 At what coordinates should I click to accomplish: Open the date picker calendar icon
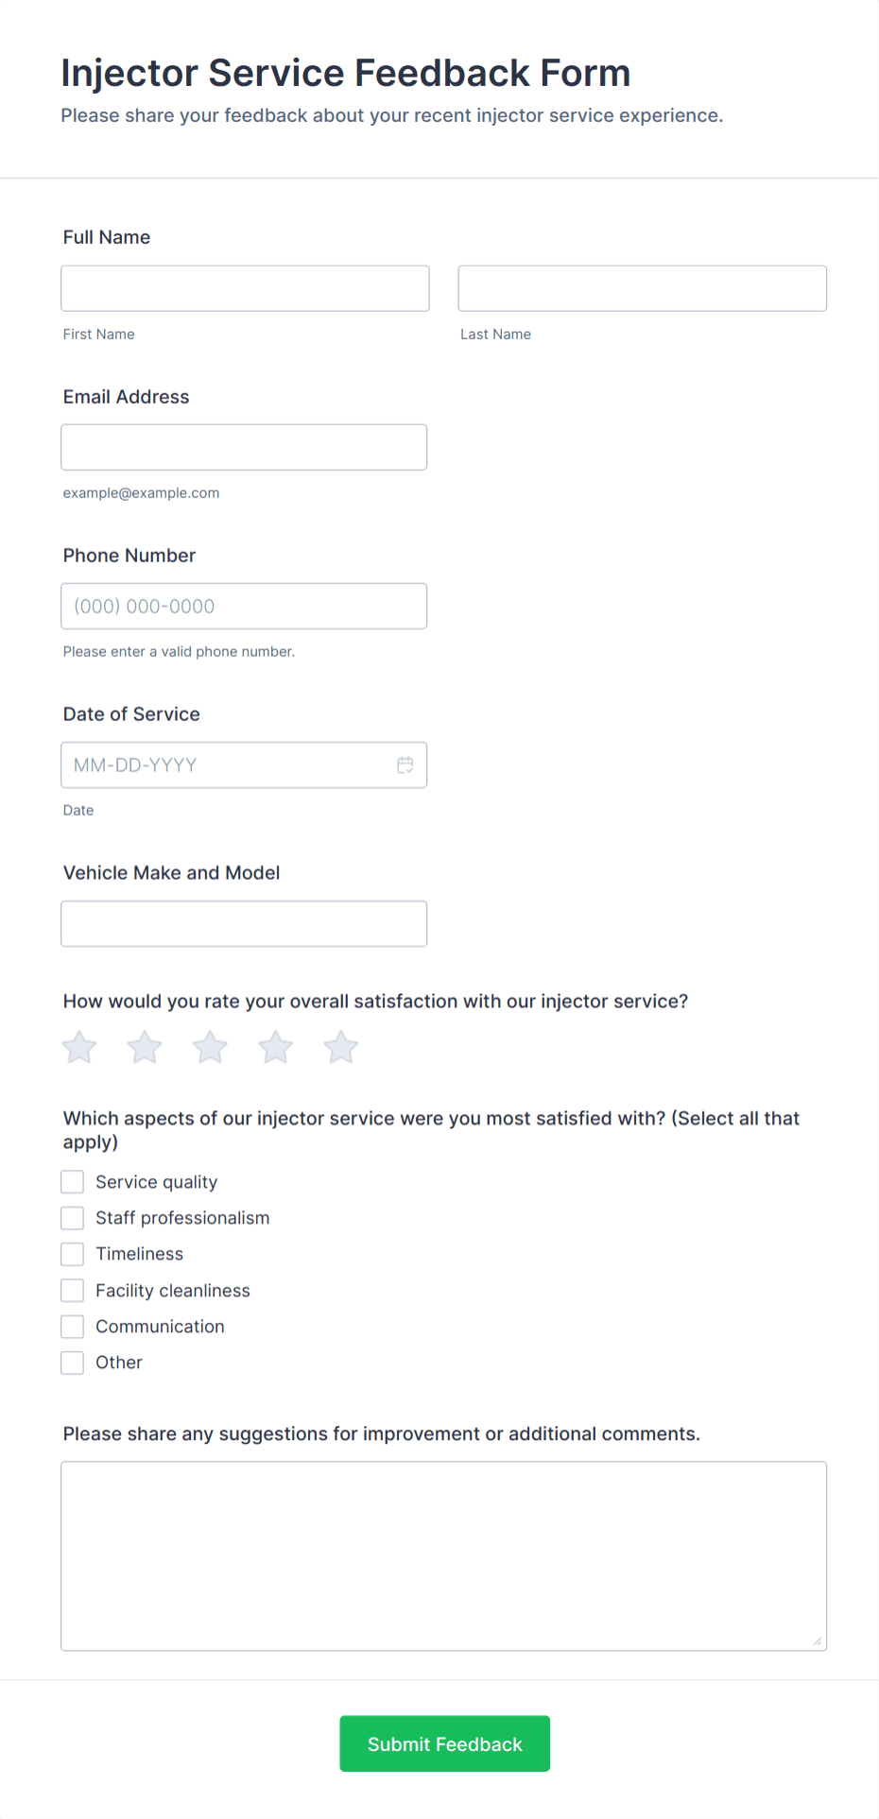tap(405, 764)
